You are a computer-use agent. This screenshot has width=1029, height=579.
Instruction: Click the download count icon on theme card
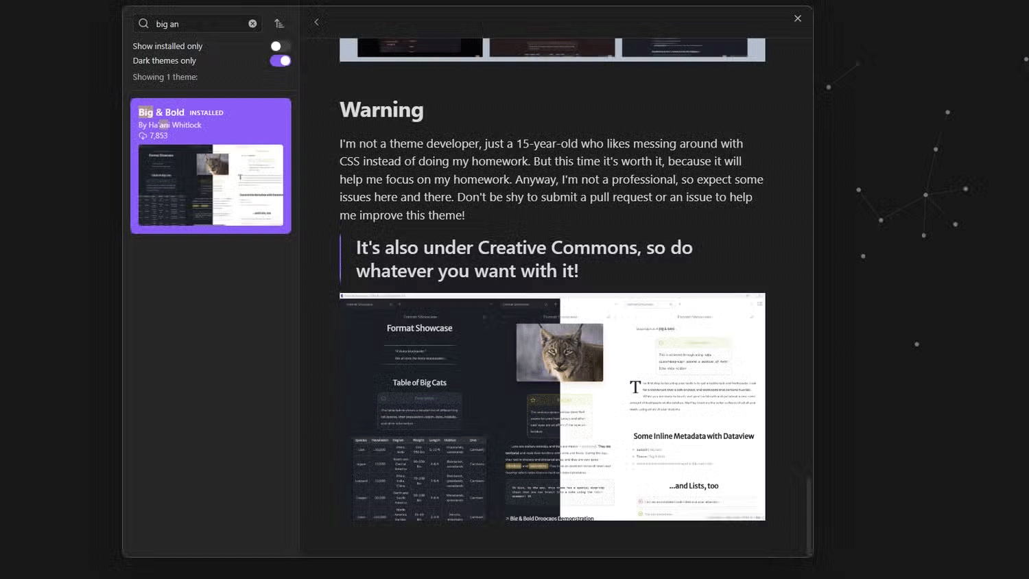pyautogui.click(x=143, y=136)
